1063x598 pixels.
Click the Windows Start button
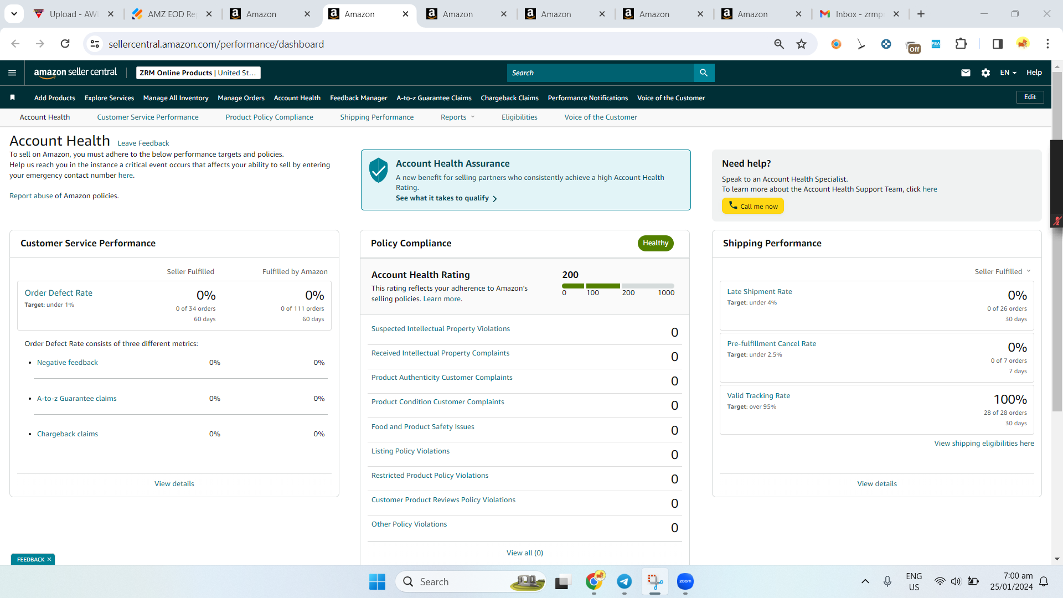tap(377, 581)
